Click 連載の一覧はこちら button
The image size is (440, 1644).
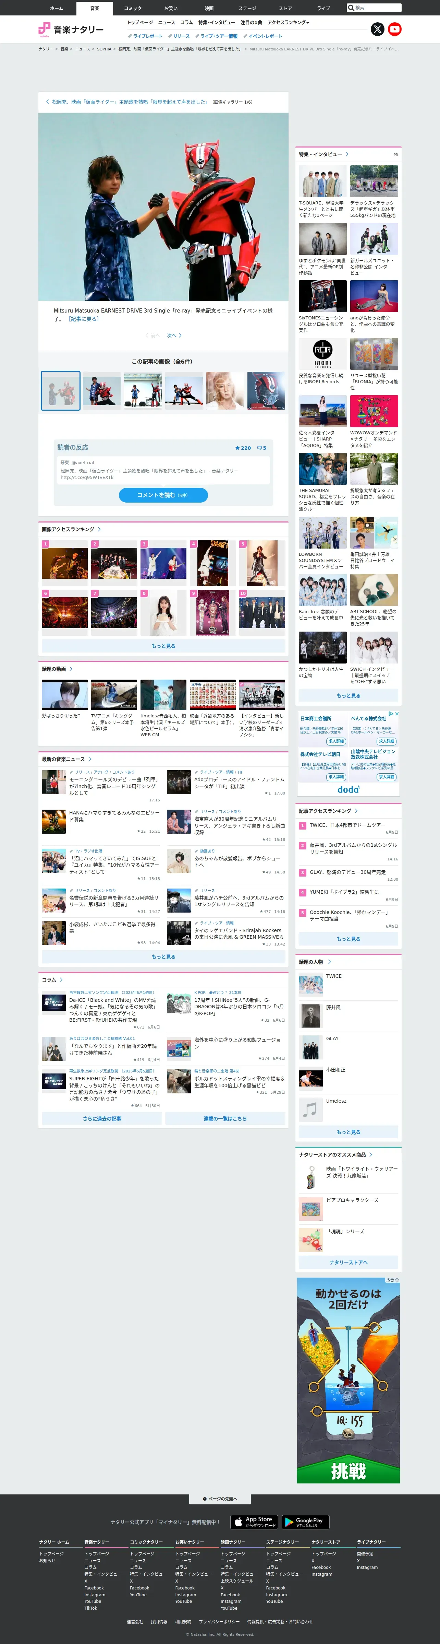pyautogui.click(x=225, y=1119)
